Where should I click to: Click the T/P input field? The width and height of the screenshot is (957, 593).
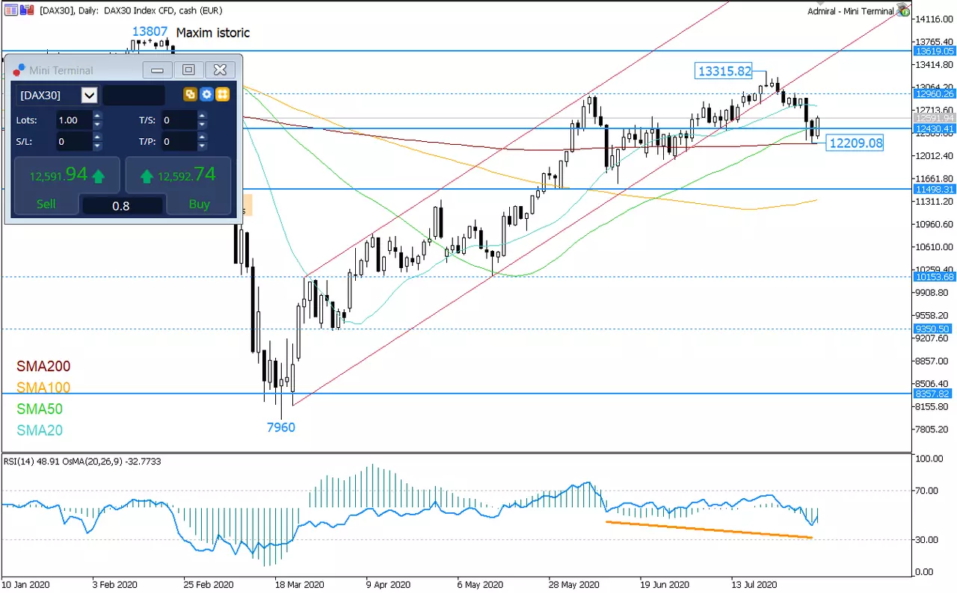[x=178, y=141]
